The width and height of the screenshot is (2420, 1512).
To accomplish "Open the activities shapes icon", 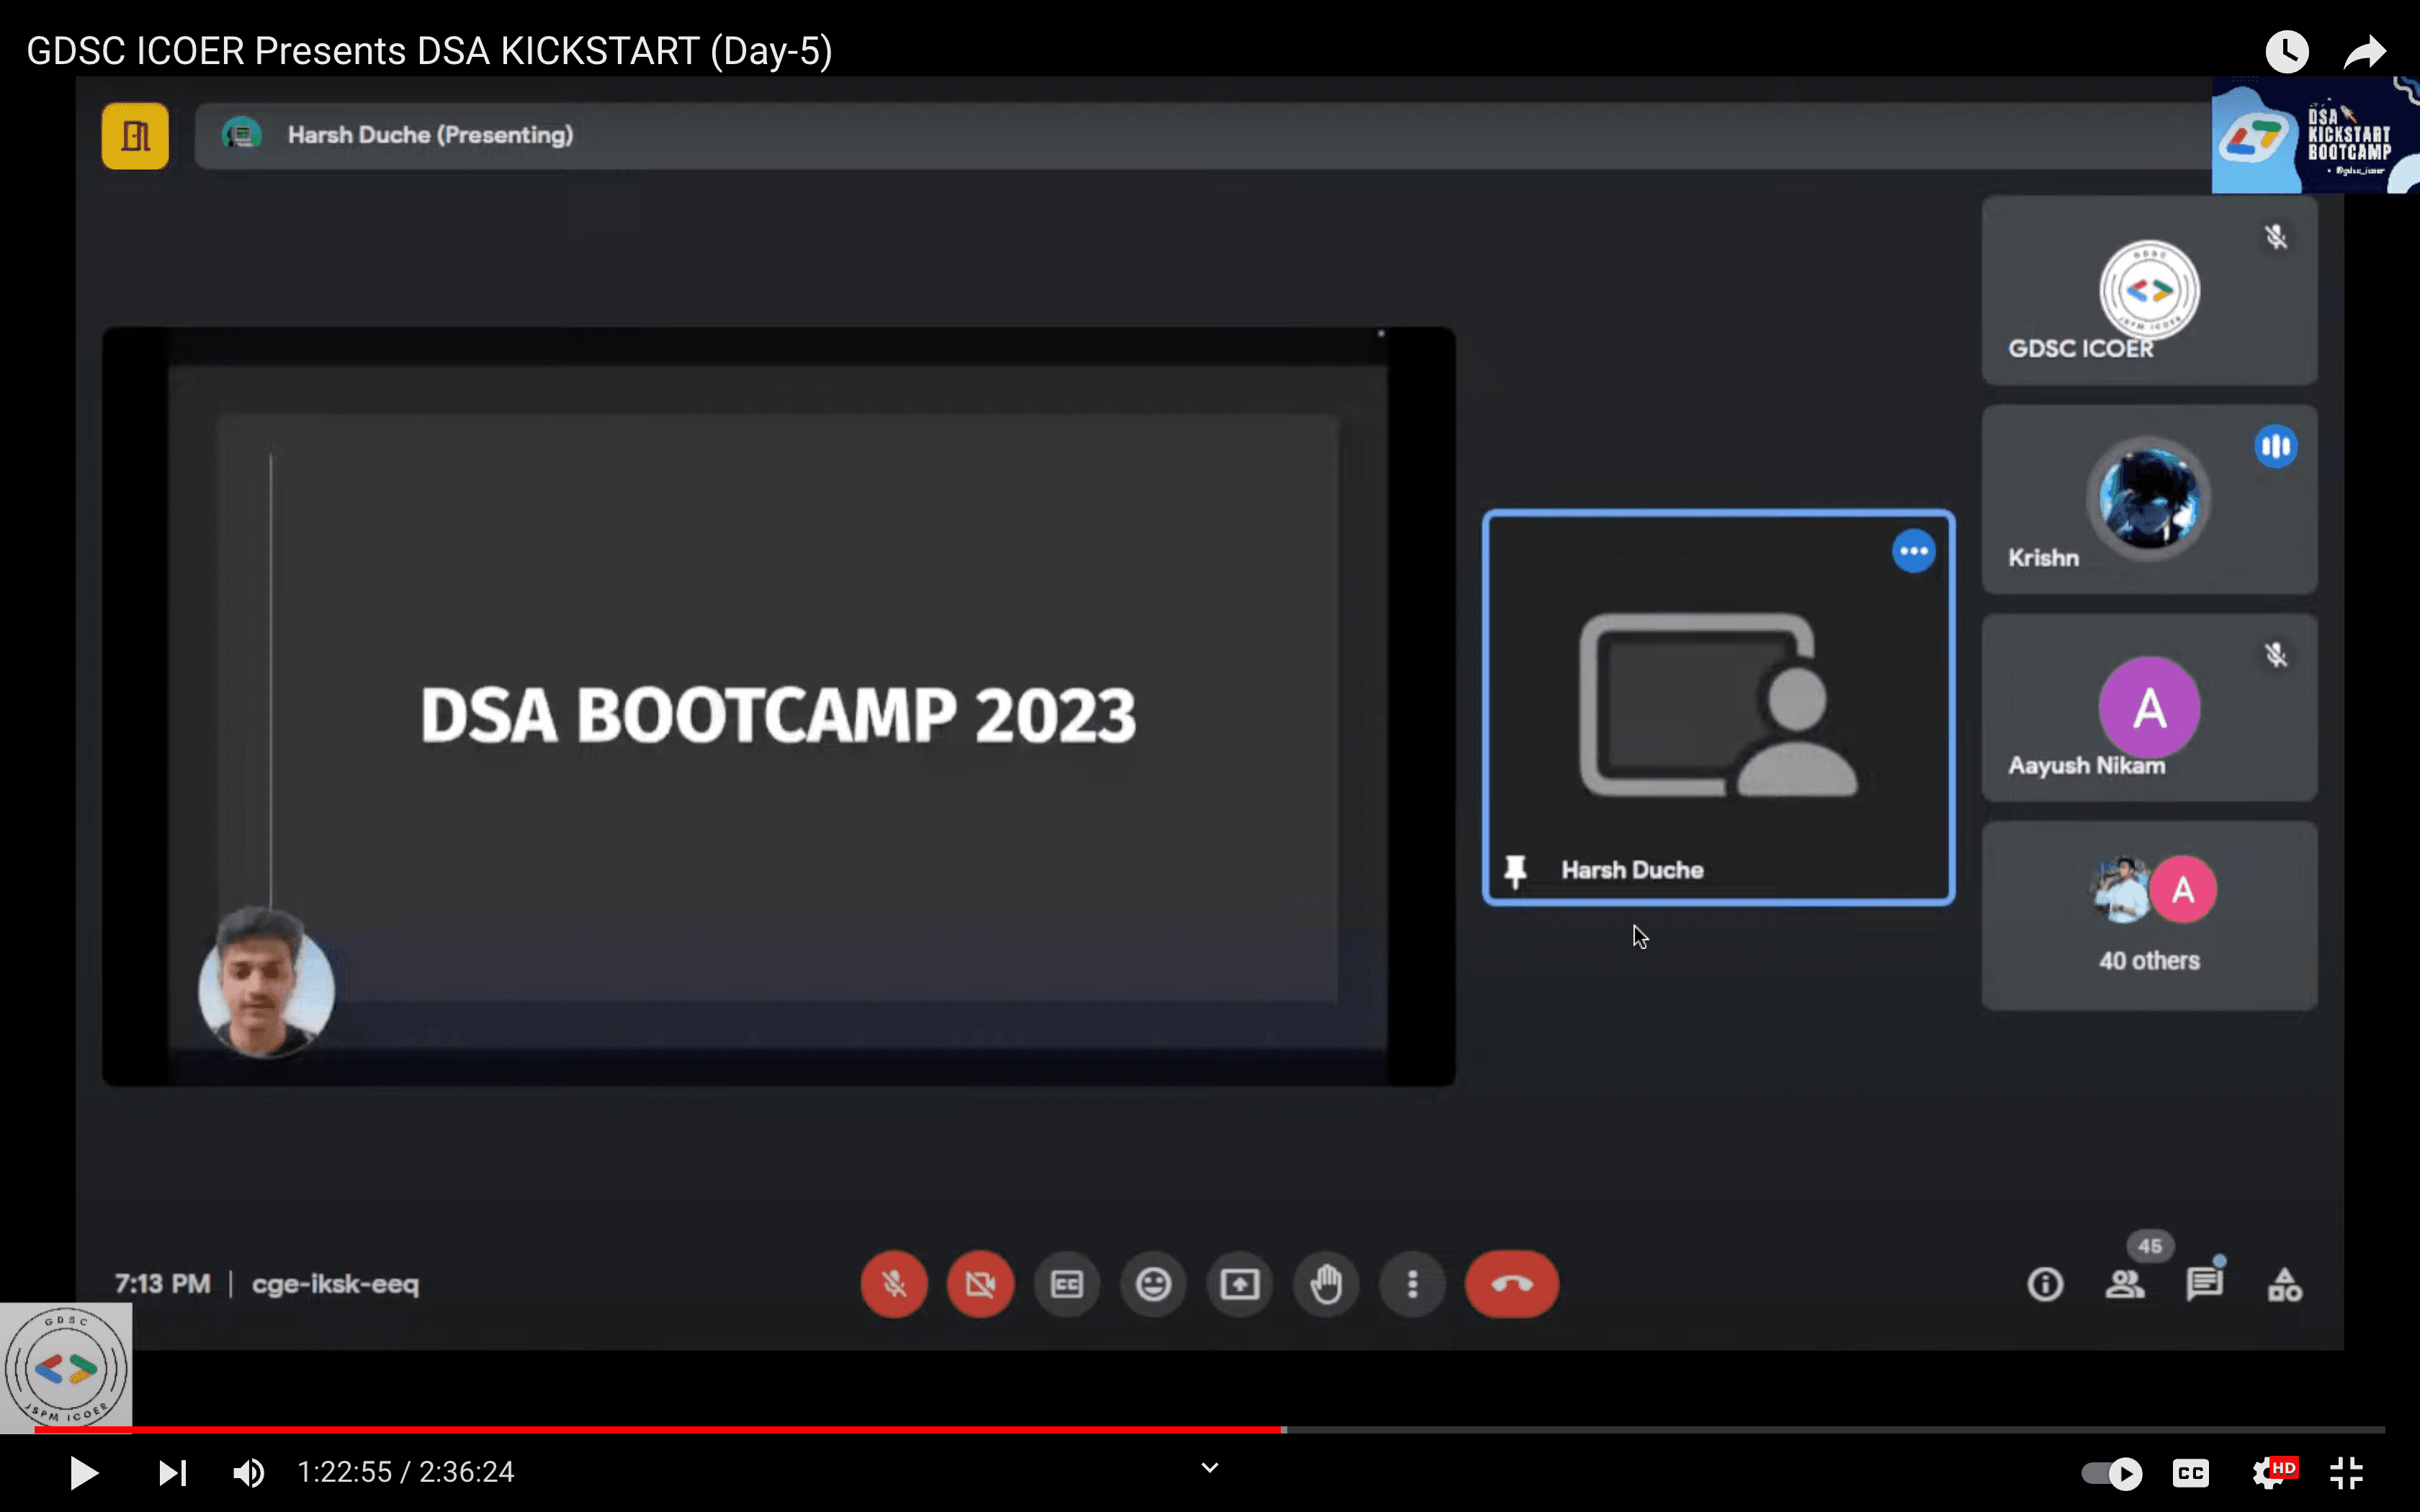I will [x=2284, y=1284].
